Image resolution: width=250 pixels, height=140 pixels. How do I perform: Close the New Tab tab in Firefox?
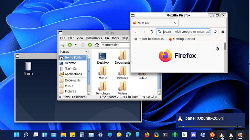coord(175,23)
